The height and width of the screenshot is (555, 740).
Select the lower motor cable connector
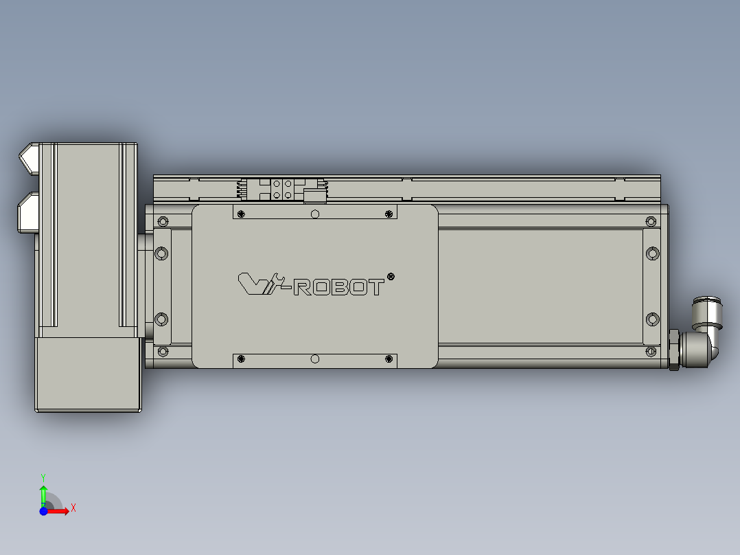point(28,212)
